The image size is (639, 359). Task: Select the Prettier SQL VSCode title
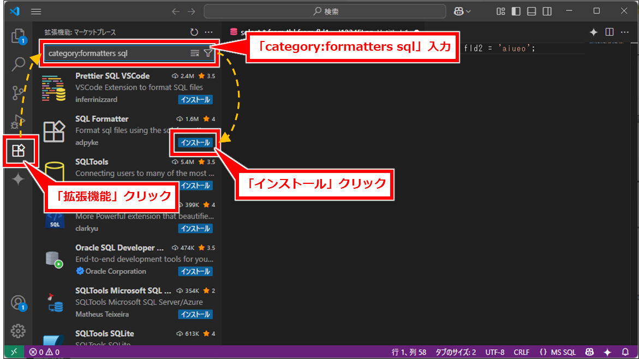click(x=112, y=76)
